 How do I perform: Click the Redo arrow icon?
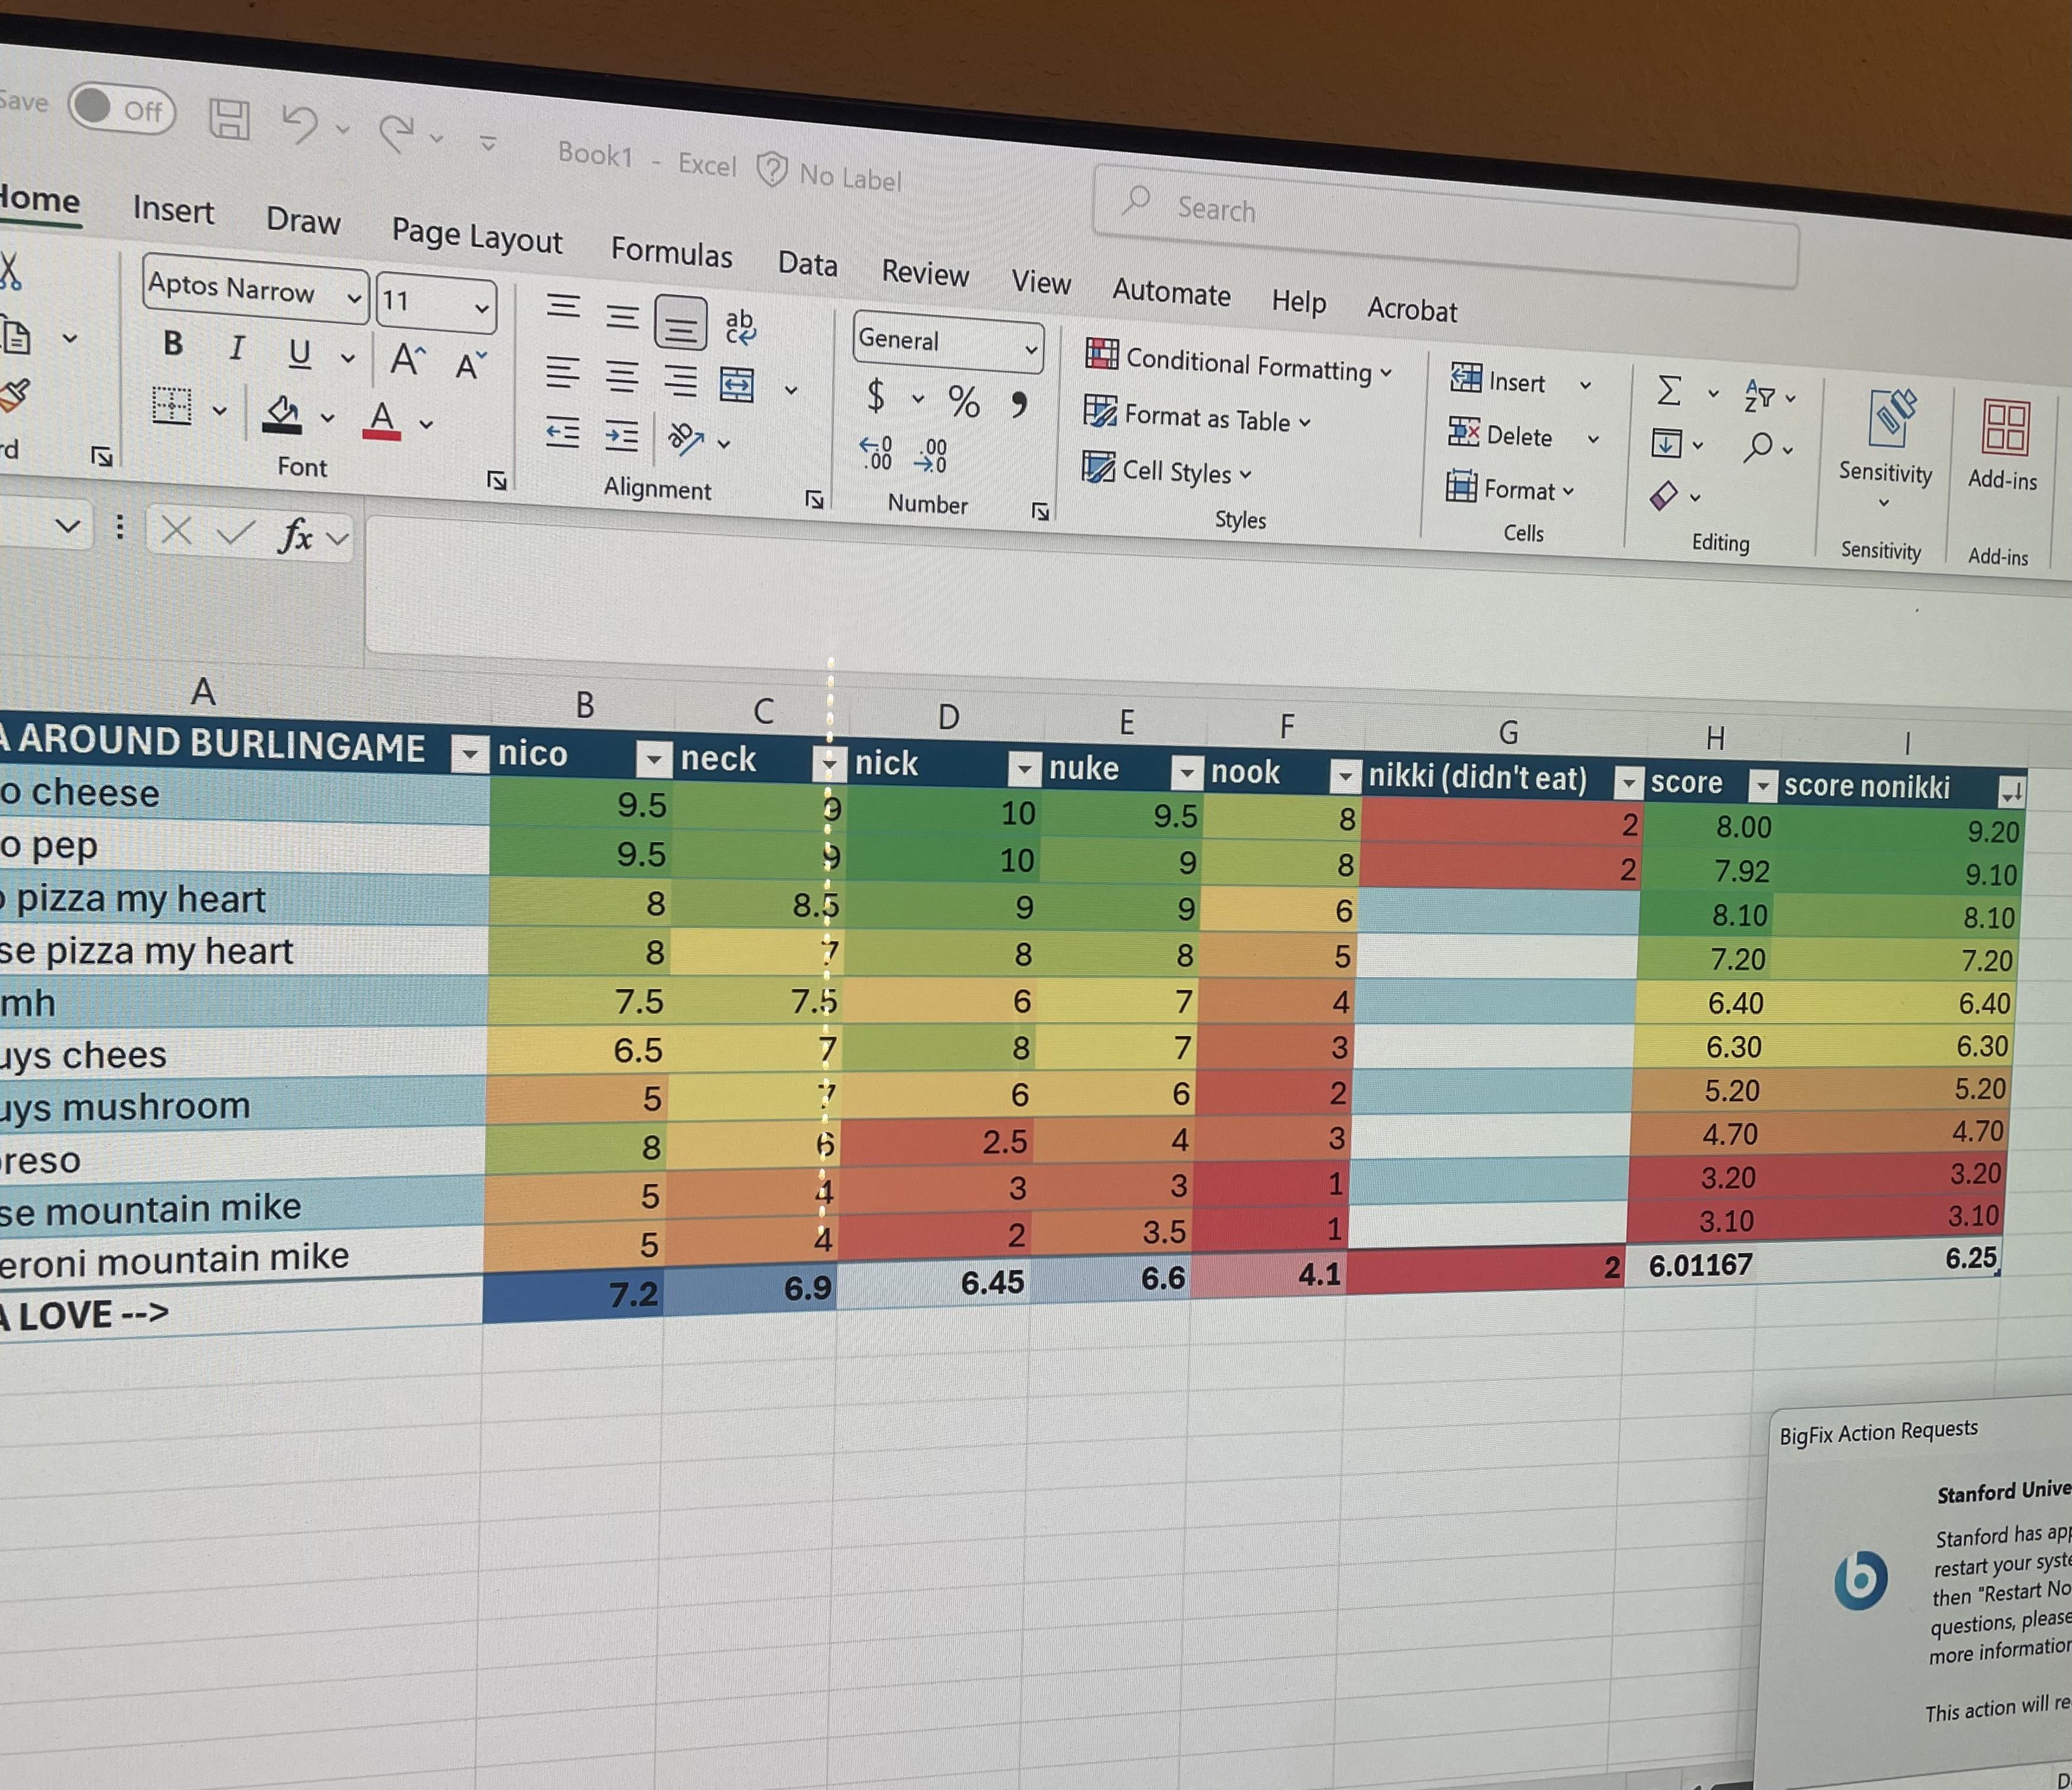point(397,132)
